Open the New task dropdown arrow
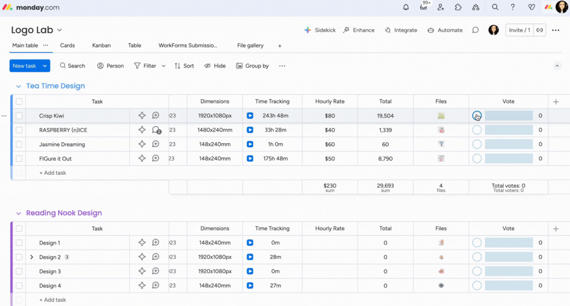The width and height of the screenshot is (570, 306). 45,66
